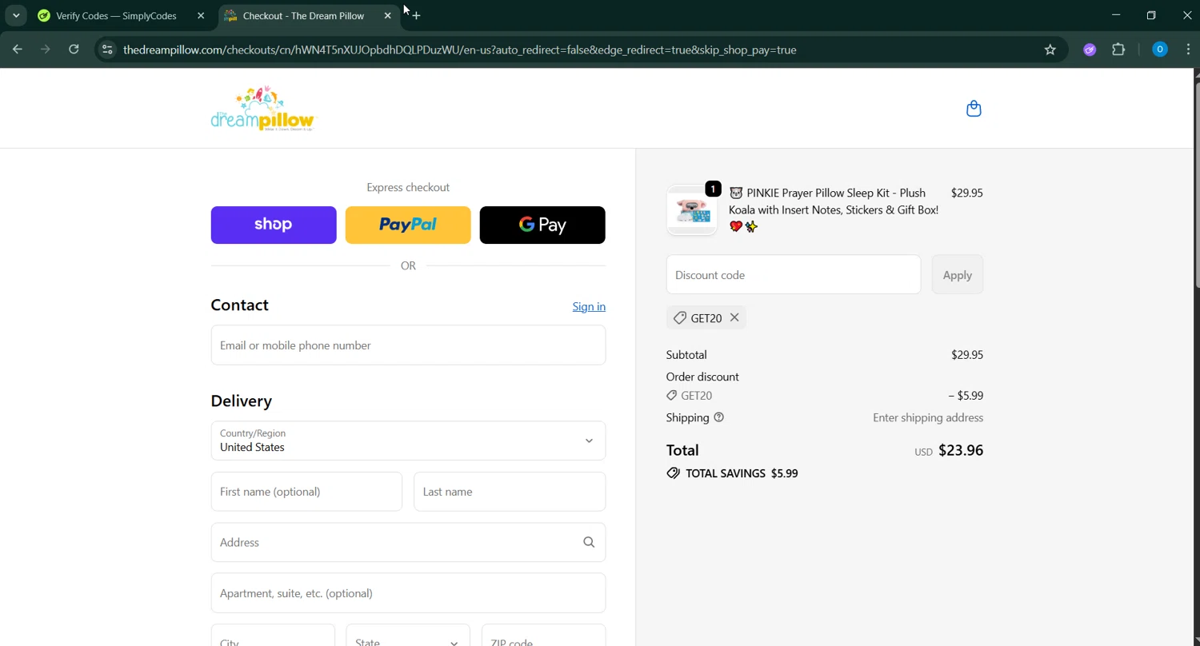Viewport: 1200px width, 646px height.
Task: Remove the GET20 discount code tag
Action: click(734, 317)
